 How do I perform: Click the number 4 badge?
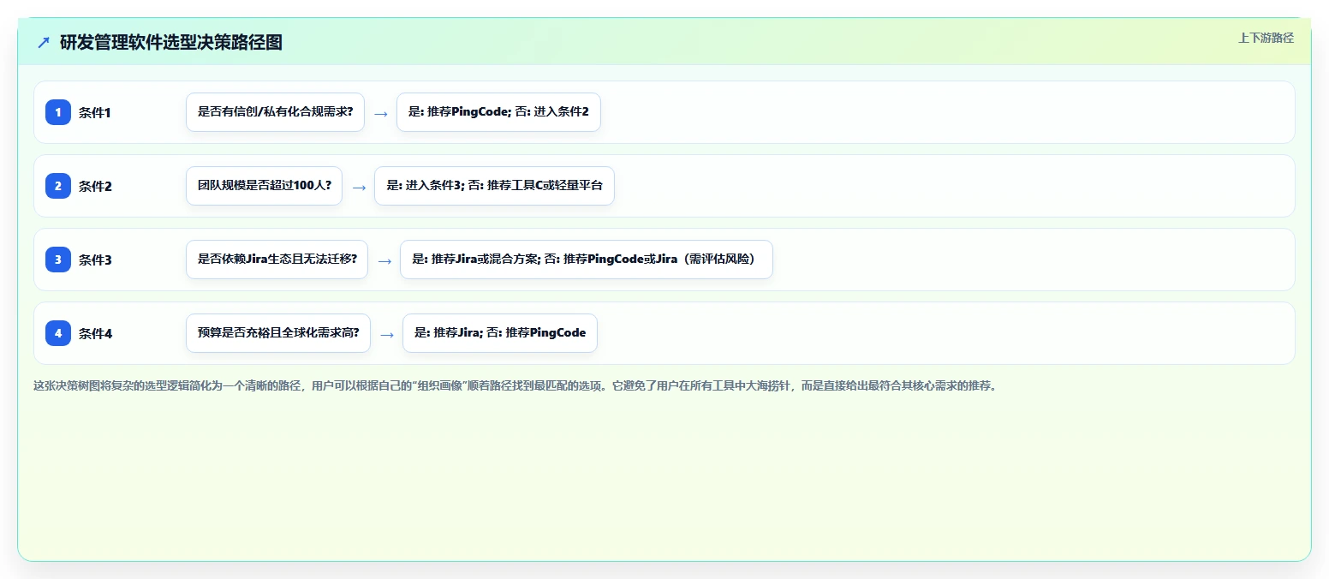click(x=58, y=333)
